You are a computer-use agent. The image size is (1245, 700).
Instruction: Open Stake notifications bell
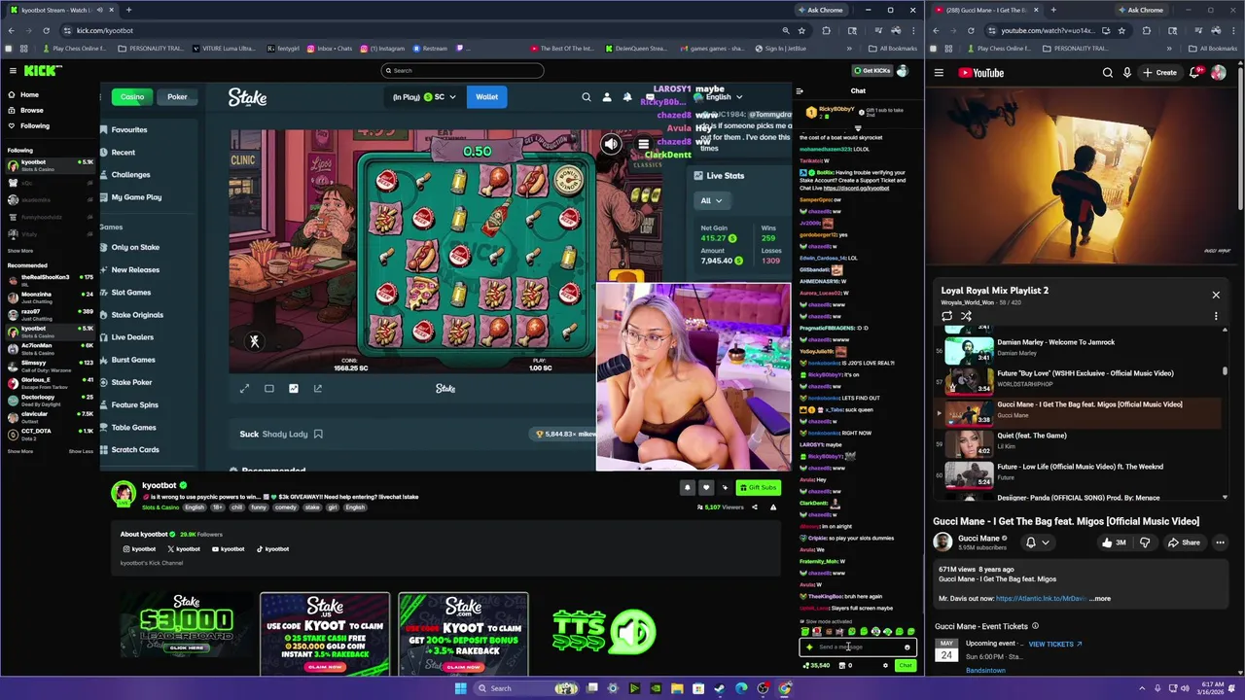[x=626, y=97]
